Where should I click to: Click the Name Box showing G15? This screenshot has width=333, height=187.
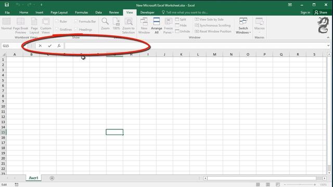11,46
